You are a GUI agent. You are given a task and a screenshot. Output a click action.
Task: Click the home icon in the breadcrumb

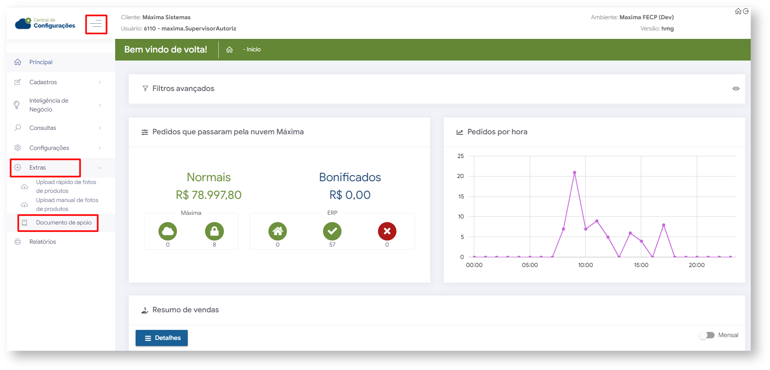[230, 50]
